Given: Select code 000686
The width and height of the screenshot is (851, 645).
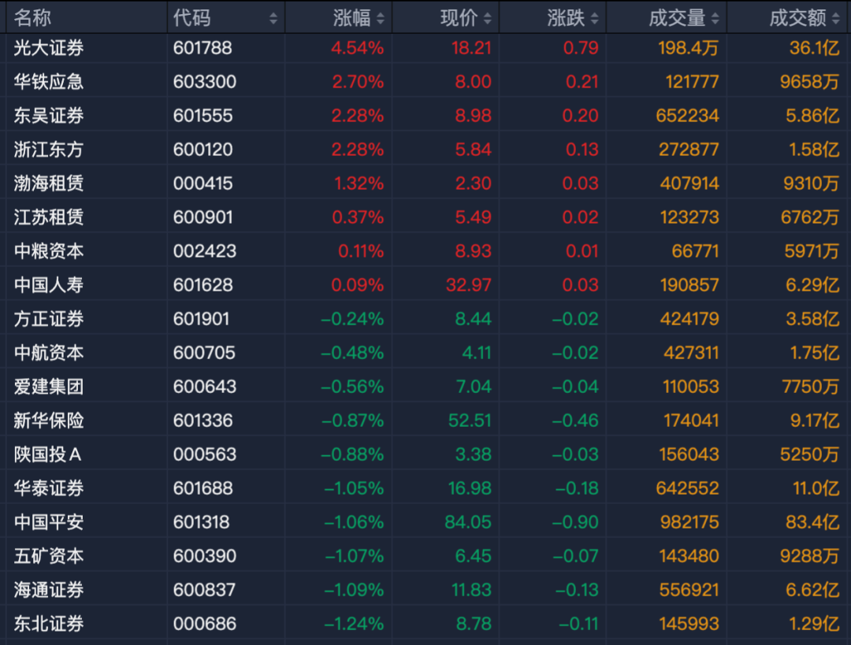Looking at the screenshot, I should tap(205, 624).
